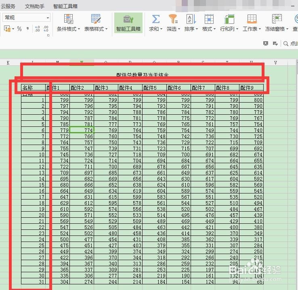The height and width of the screenshot is (290, 298).
Task: Click the 条件格式 icon
Action: (x=68, y=19)
